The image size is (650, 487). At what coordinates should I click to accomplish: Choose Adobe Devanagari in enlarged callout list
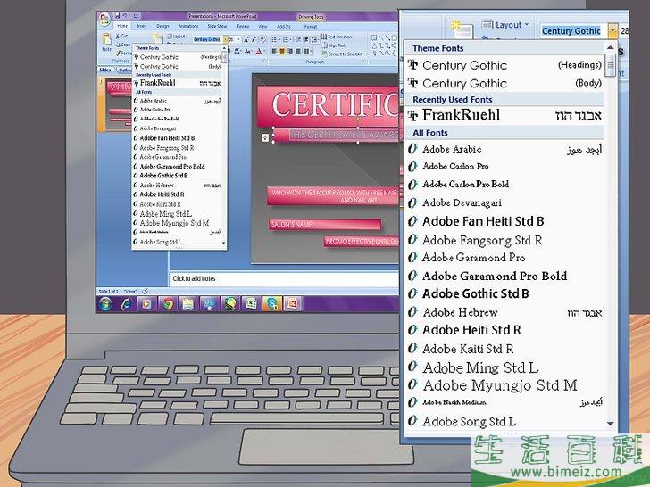(504, 203)
